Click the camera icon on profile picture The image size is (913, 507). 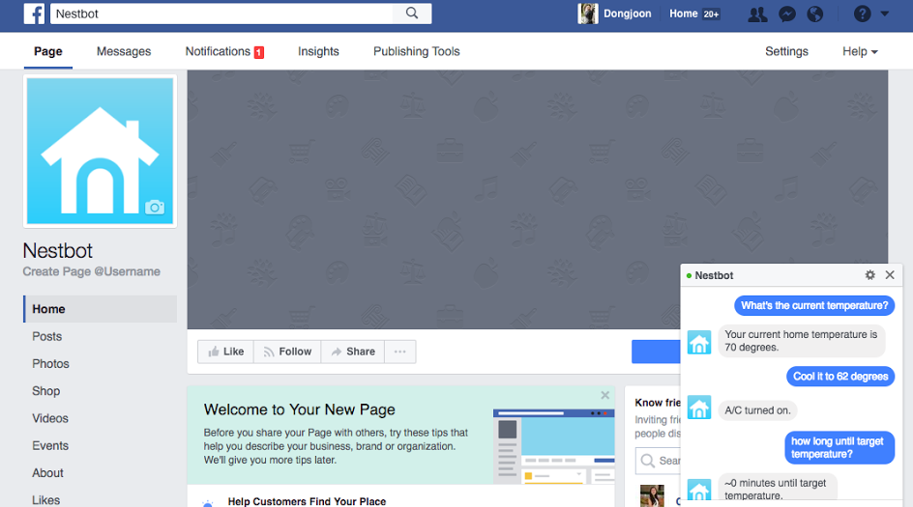(155, 207)
